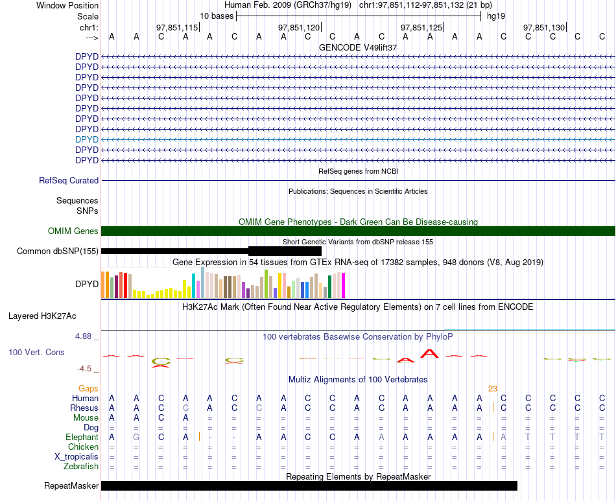This screenshot has width=616, height=501.
Task: Click 'Multiz Alignments of 100 Vertebrates' title
Action: pyautogui.click(x=358, y=379)
